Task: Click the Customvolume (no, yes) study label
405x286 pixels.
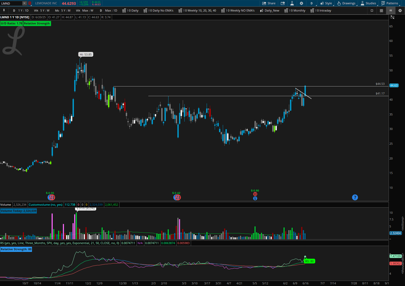Action: (x=46, y=205)
